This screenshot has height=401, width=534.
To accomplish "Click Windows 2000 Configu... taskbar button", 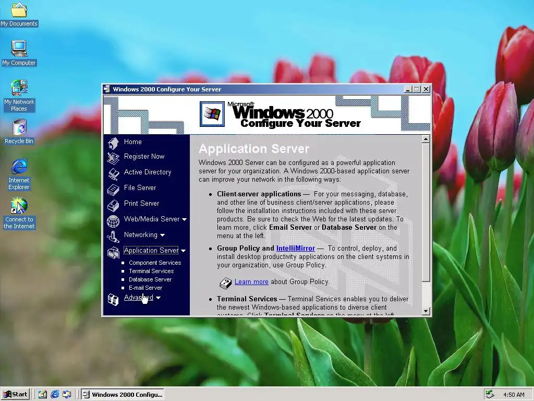I will click(x=123, y=395).
